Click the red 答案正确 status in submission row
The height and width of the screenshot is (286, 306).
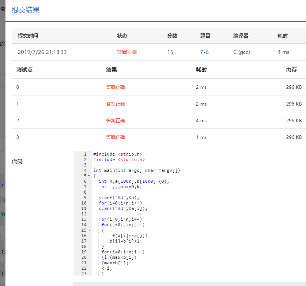coord(127,52)
